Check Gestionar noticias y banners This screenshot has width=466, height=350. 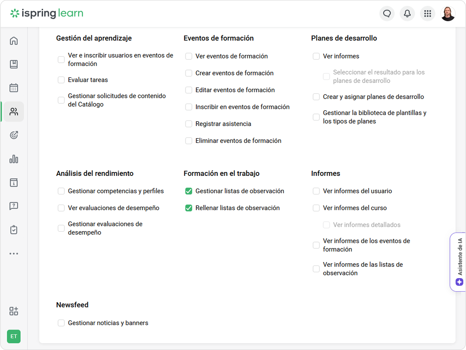61,323
